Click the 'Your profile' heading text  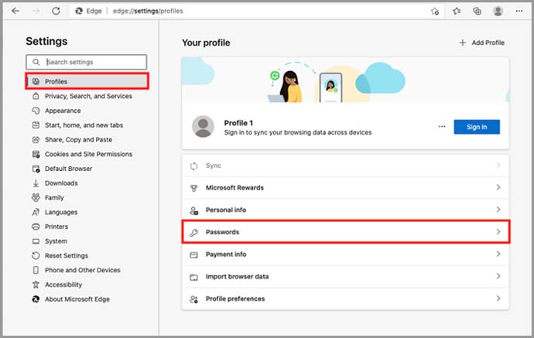[x=206, y=43]
